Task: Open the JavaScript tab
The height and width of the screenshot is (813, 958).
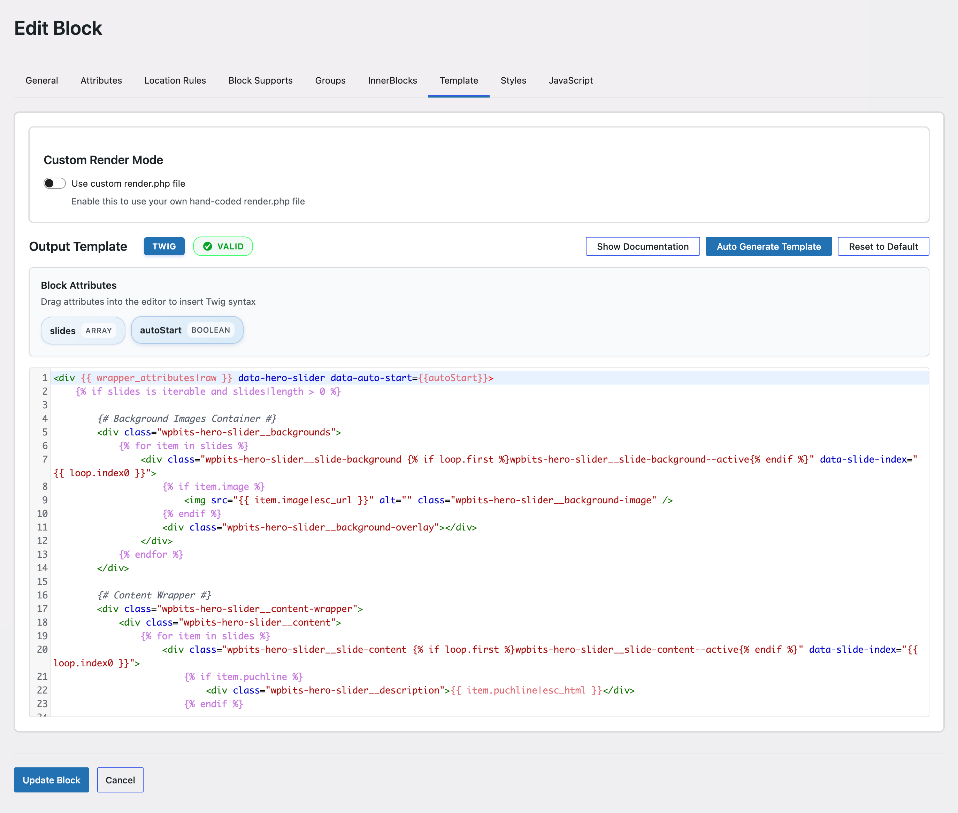Action: coord(571,80)
